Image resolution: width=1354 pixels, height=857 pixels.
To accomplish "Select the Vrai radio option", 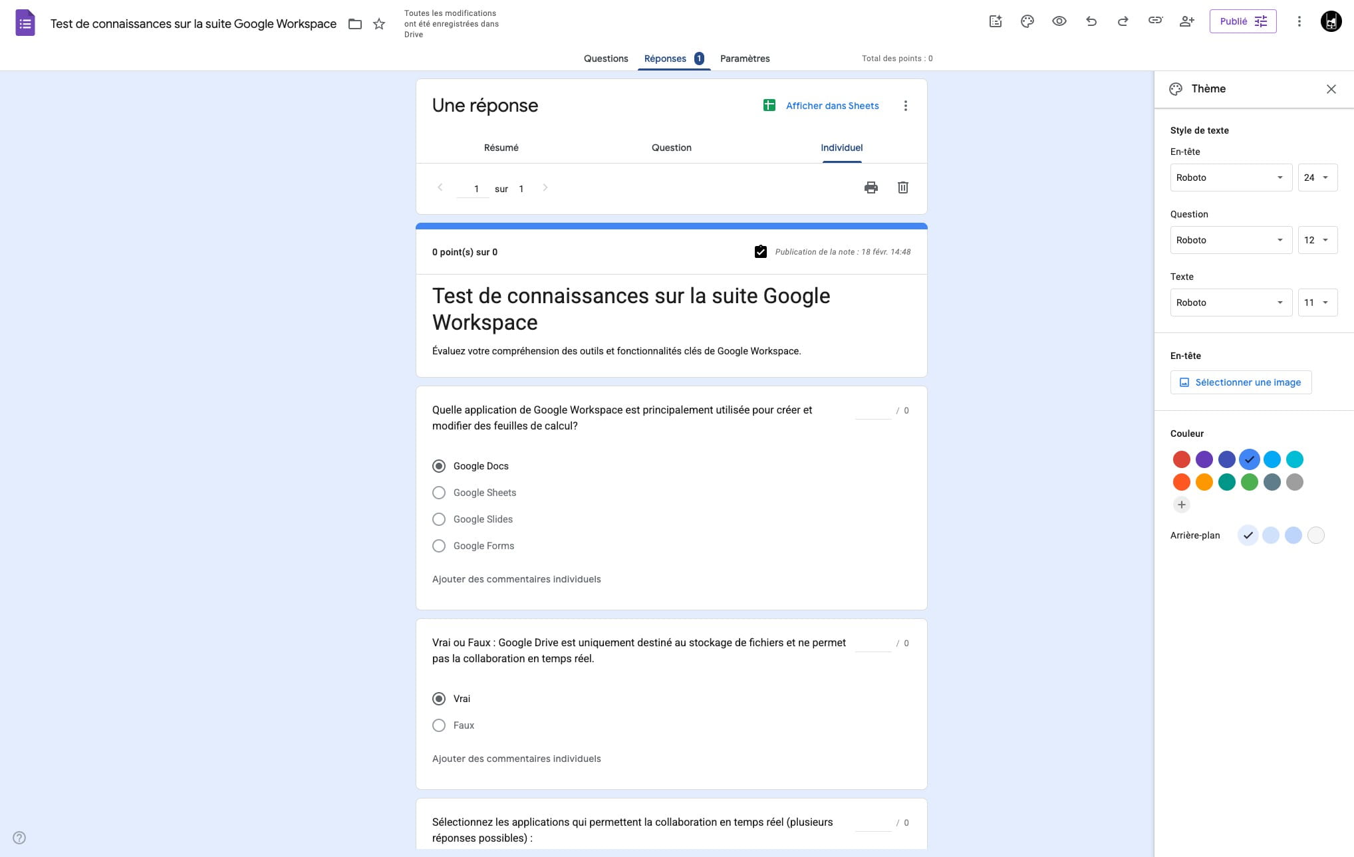I will 439,699.
